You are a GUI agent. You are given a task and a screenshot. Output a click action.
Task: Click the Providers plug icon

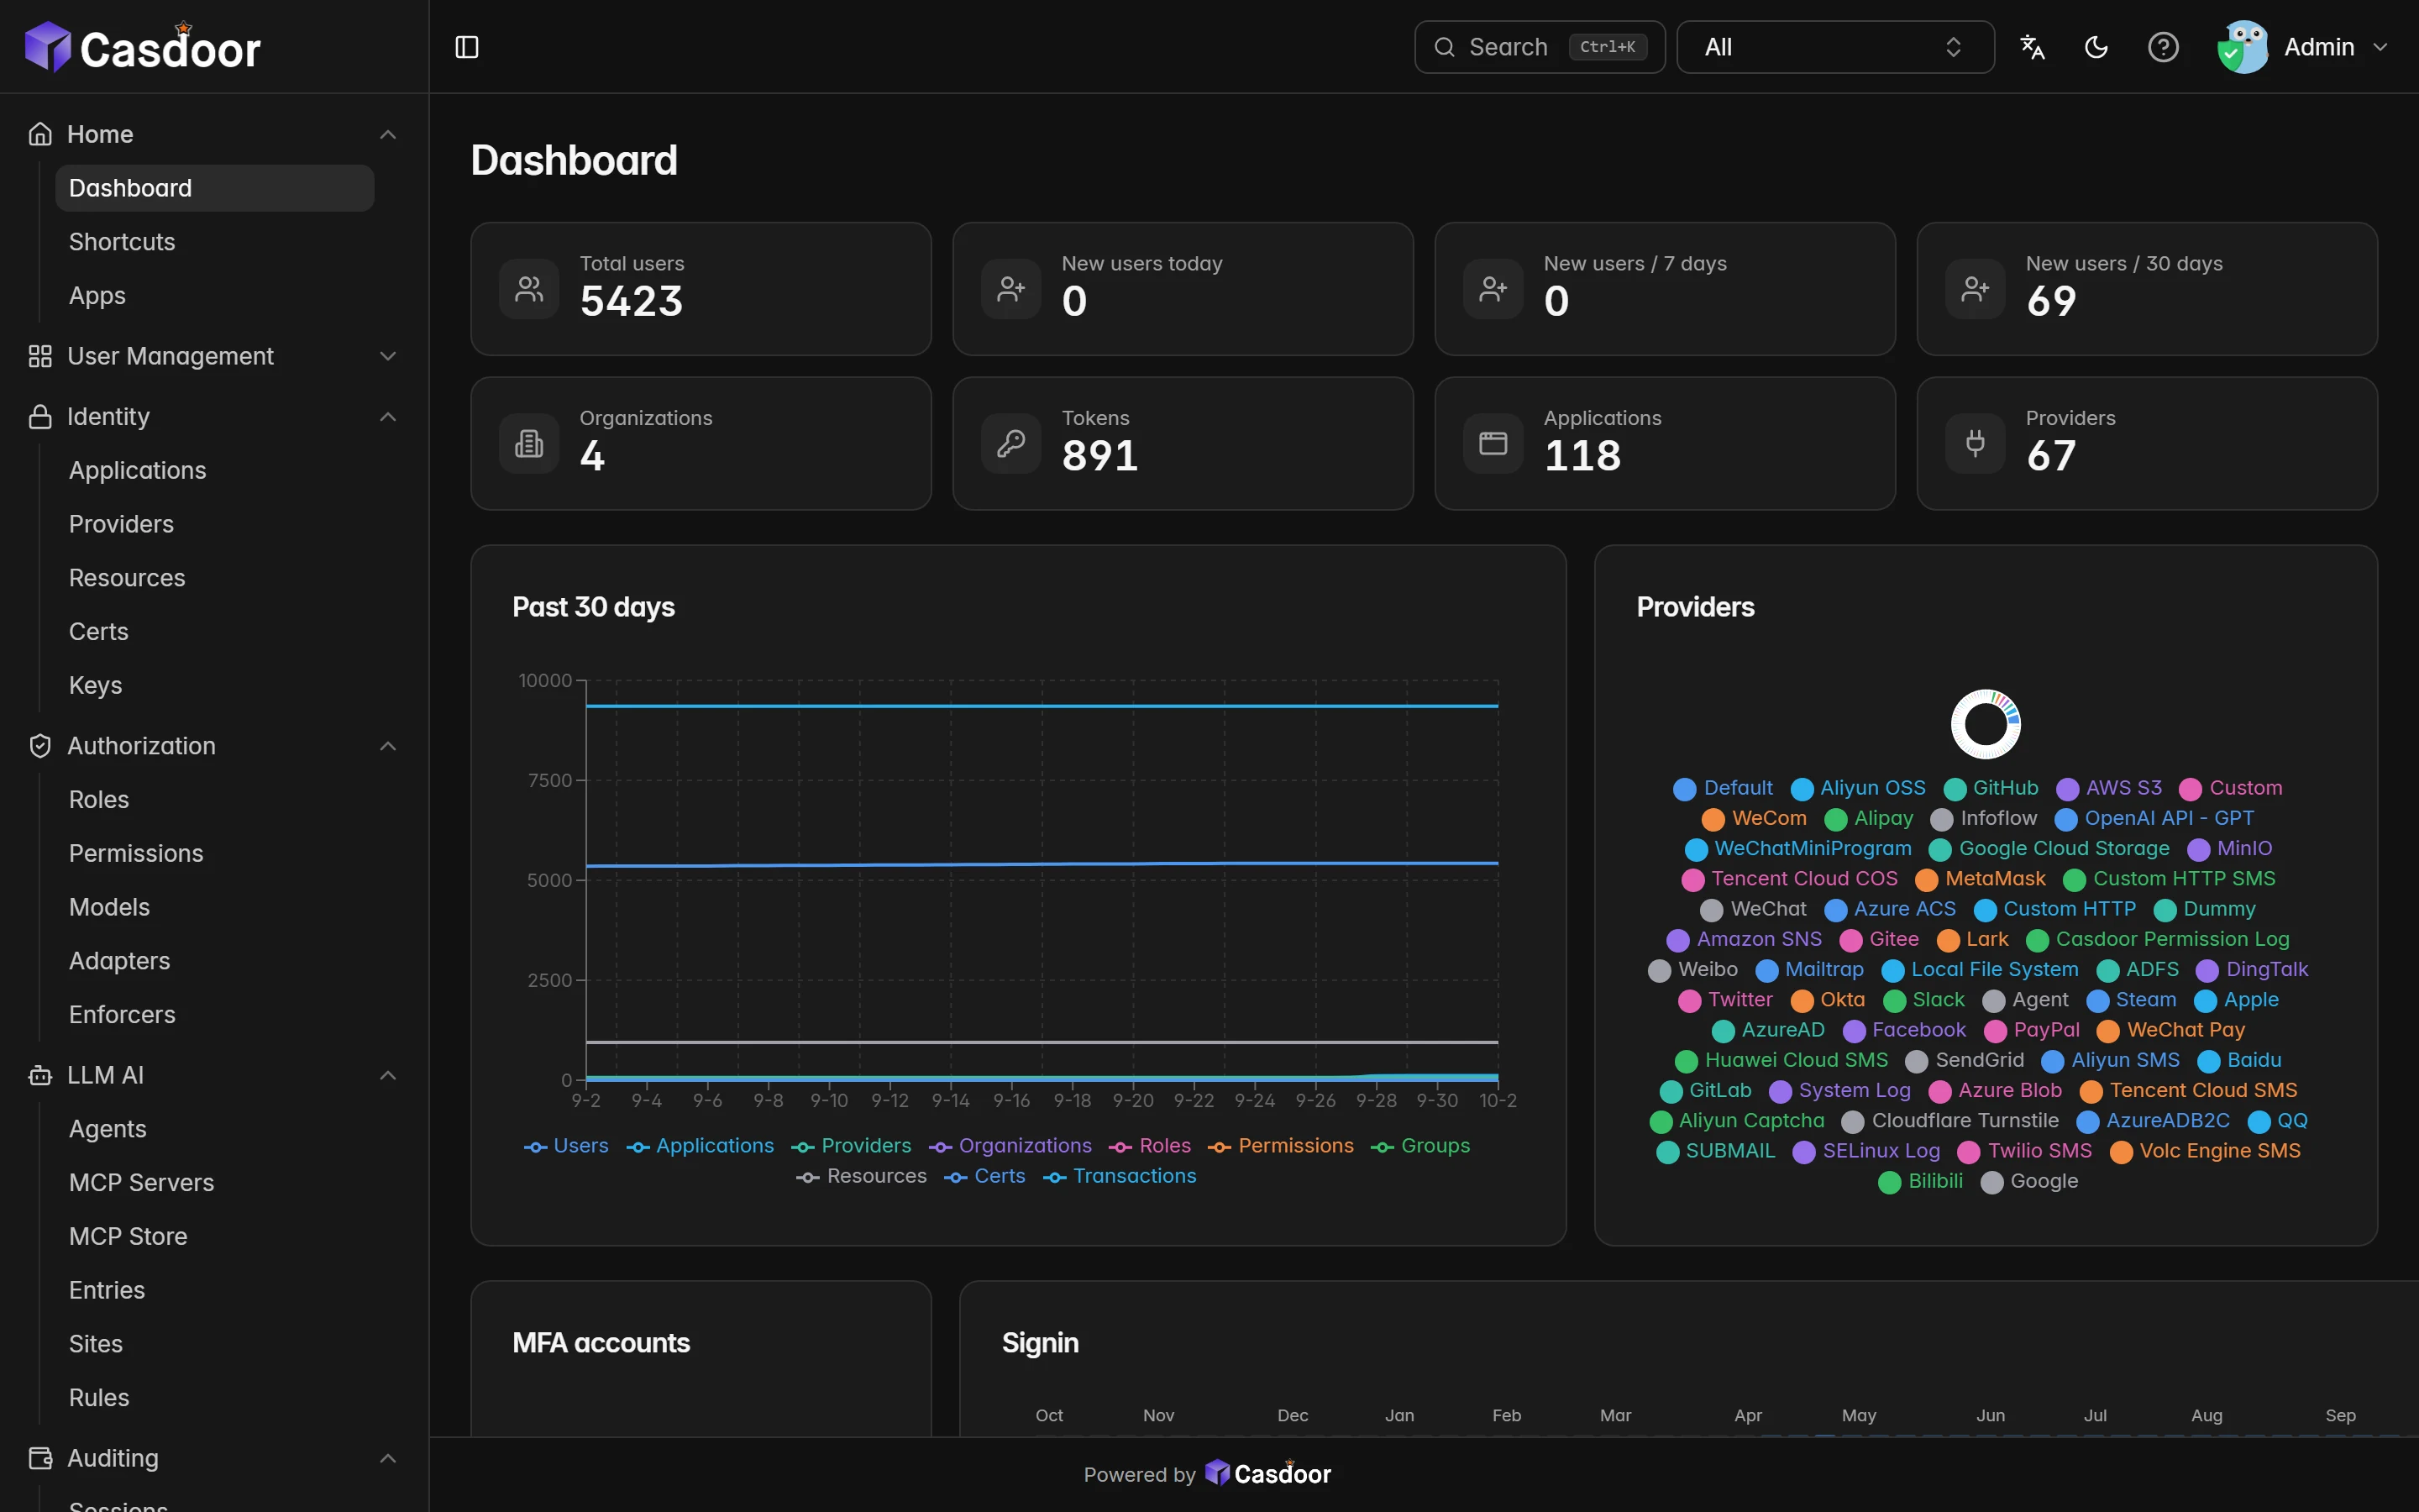click(x=1976, y=443)
